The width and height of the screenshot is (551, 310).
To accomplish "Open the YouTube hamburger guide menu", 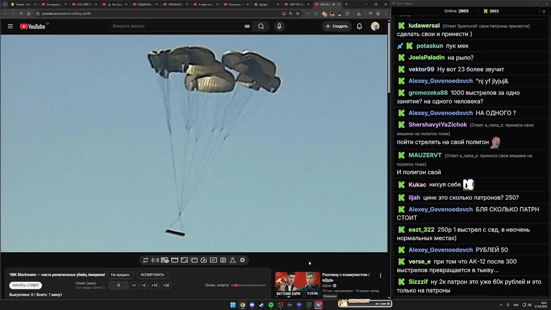I will (x=10, y=26).
